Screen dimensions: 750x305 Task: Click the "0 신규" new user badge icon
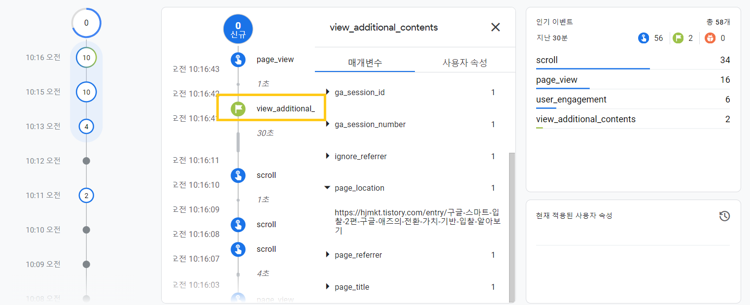point(238,29)
